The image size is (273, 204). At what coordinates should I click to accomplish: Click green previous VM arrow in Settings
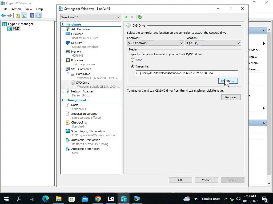tap(126, 17)
